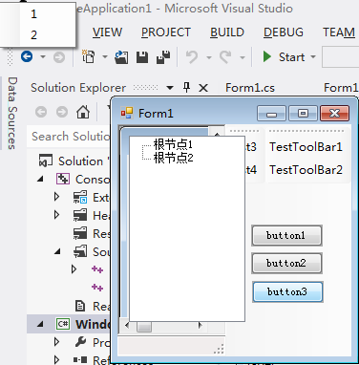
Task: Collapse the Source Files folder node
Action: pos(57,251)
